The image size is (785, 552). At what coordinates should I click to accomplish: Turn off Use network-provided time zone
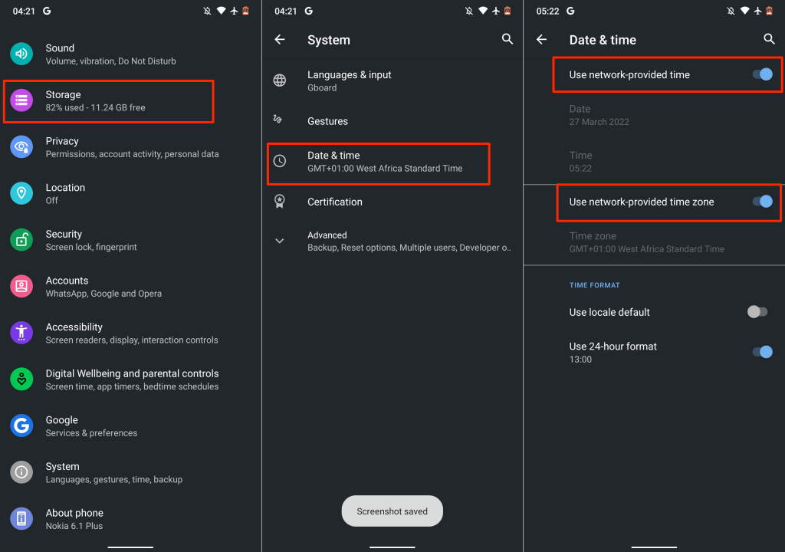coord(761,202)
